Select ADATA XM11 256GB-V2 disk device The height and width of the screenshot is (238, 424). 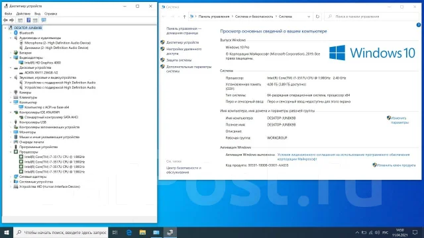click(41, 73)
